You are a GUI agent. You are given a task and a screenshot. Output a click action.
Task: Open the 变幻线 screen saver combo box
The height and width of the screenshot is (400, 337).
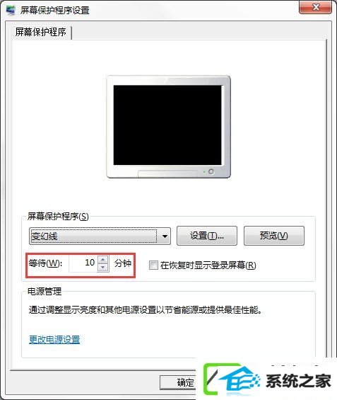(100, 236)
